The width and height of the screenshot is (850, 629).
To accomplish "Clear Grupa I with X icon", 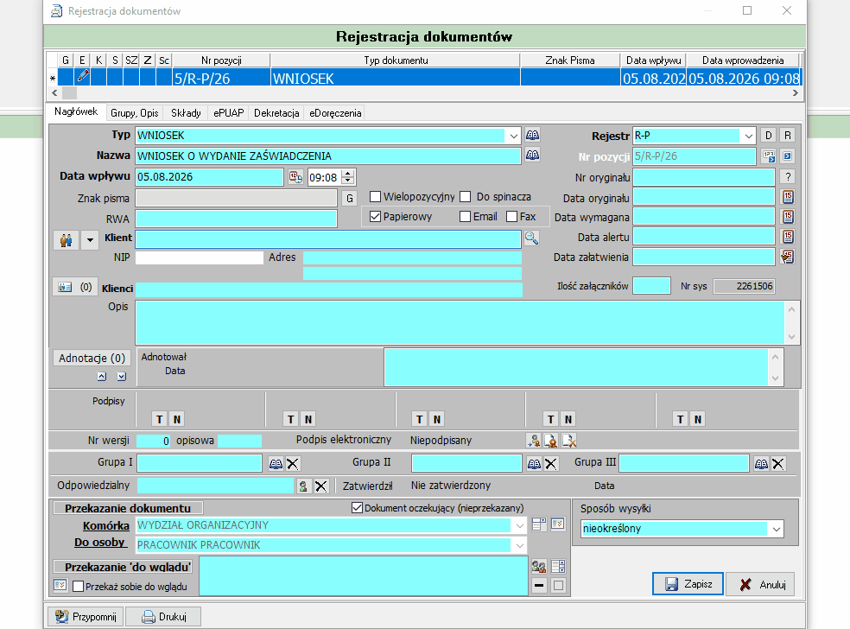I will pyautogui.click(x=293, y=464).
